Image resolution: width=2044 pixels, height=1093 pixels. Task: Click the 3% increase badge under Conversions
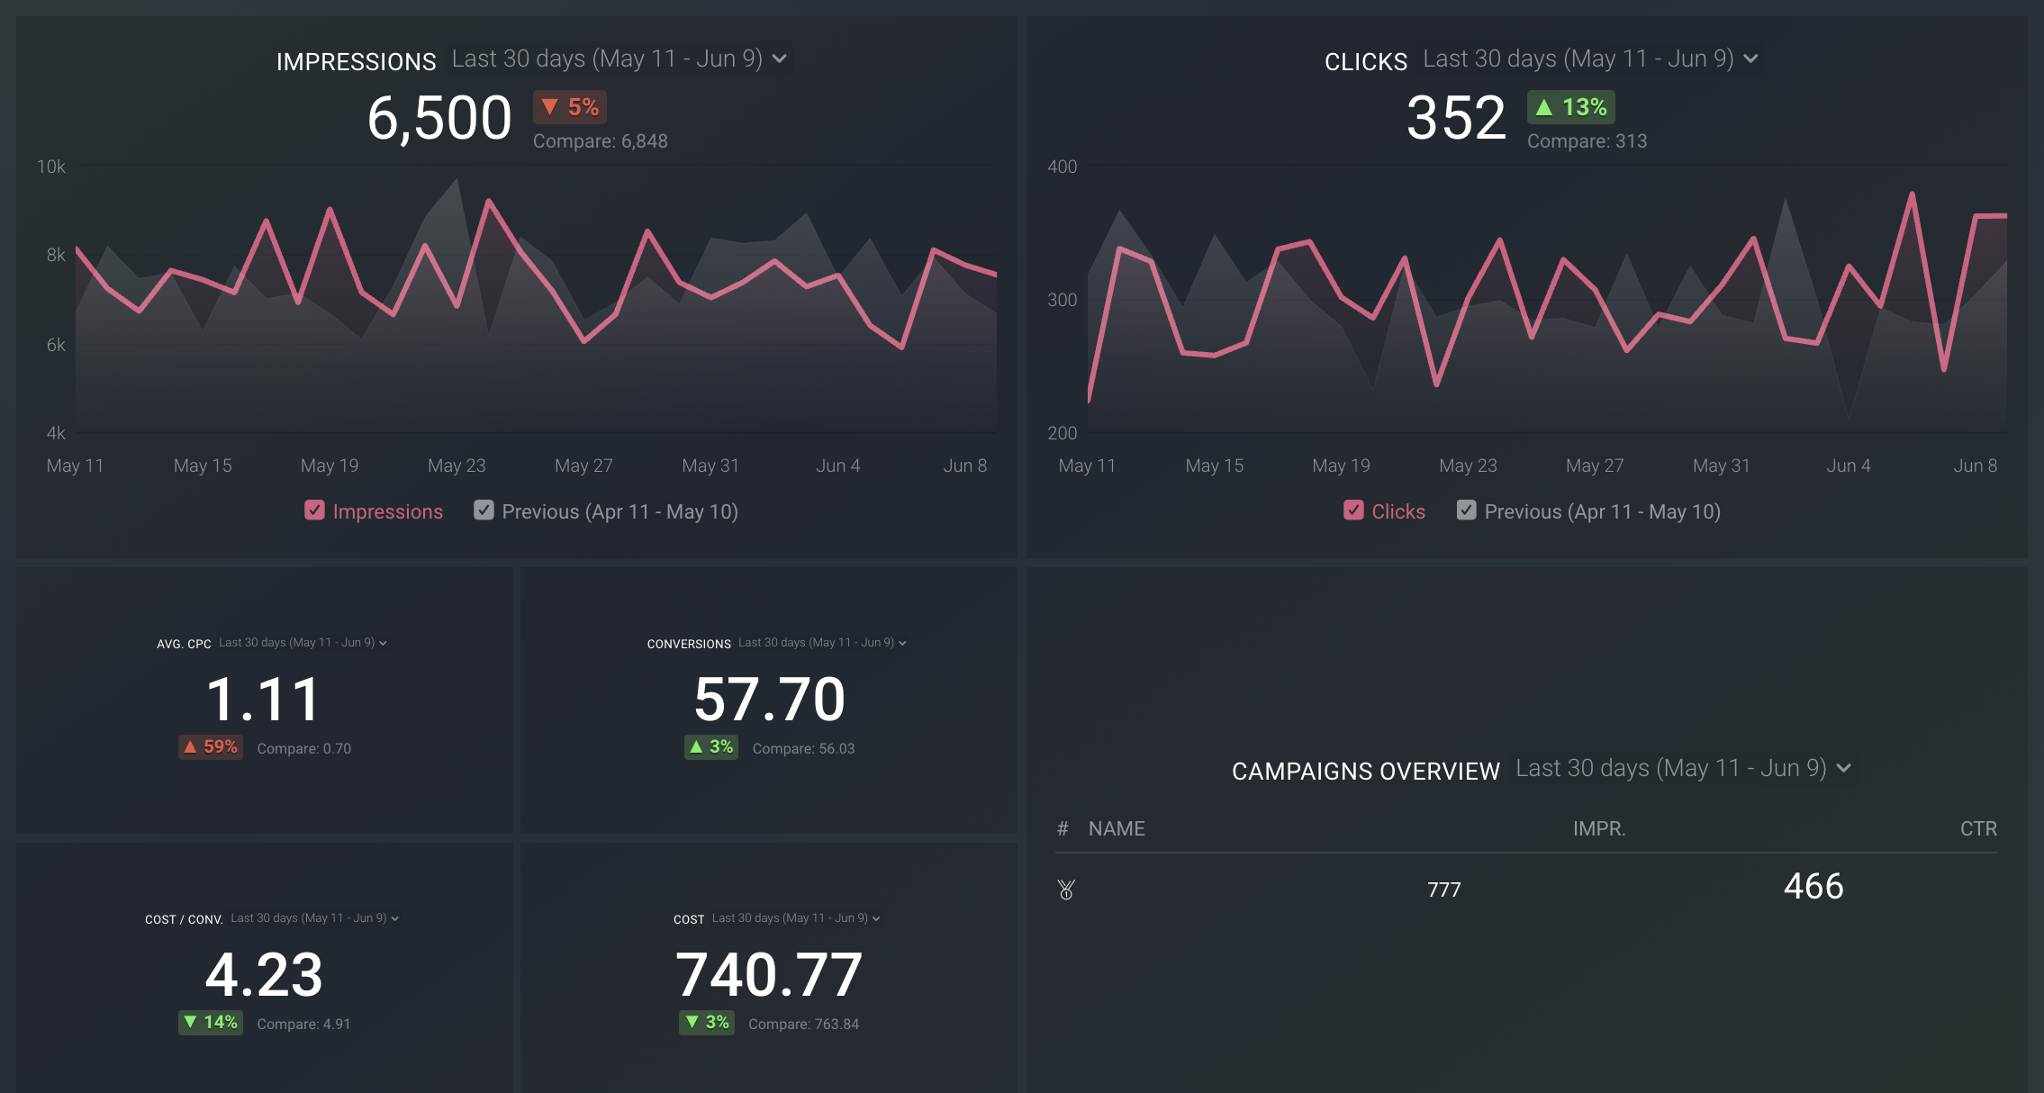(x=711, y=746)
